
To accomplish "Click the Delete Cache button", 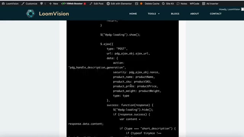I will point(152,3).
